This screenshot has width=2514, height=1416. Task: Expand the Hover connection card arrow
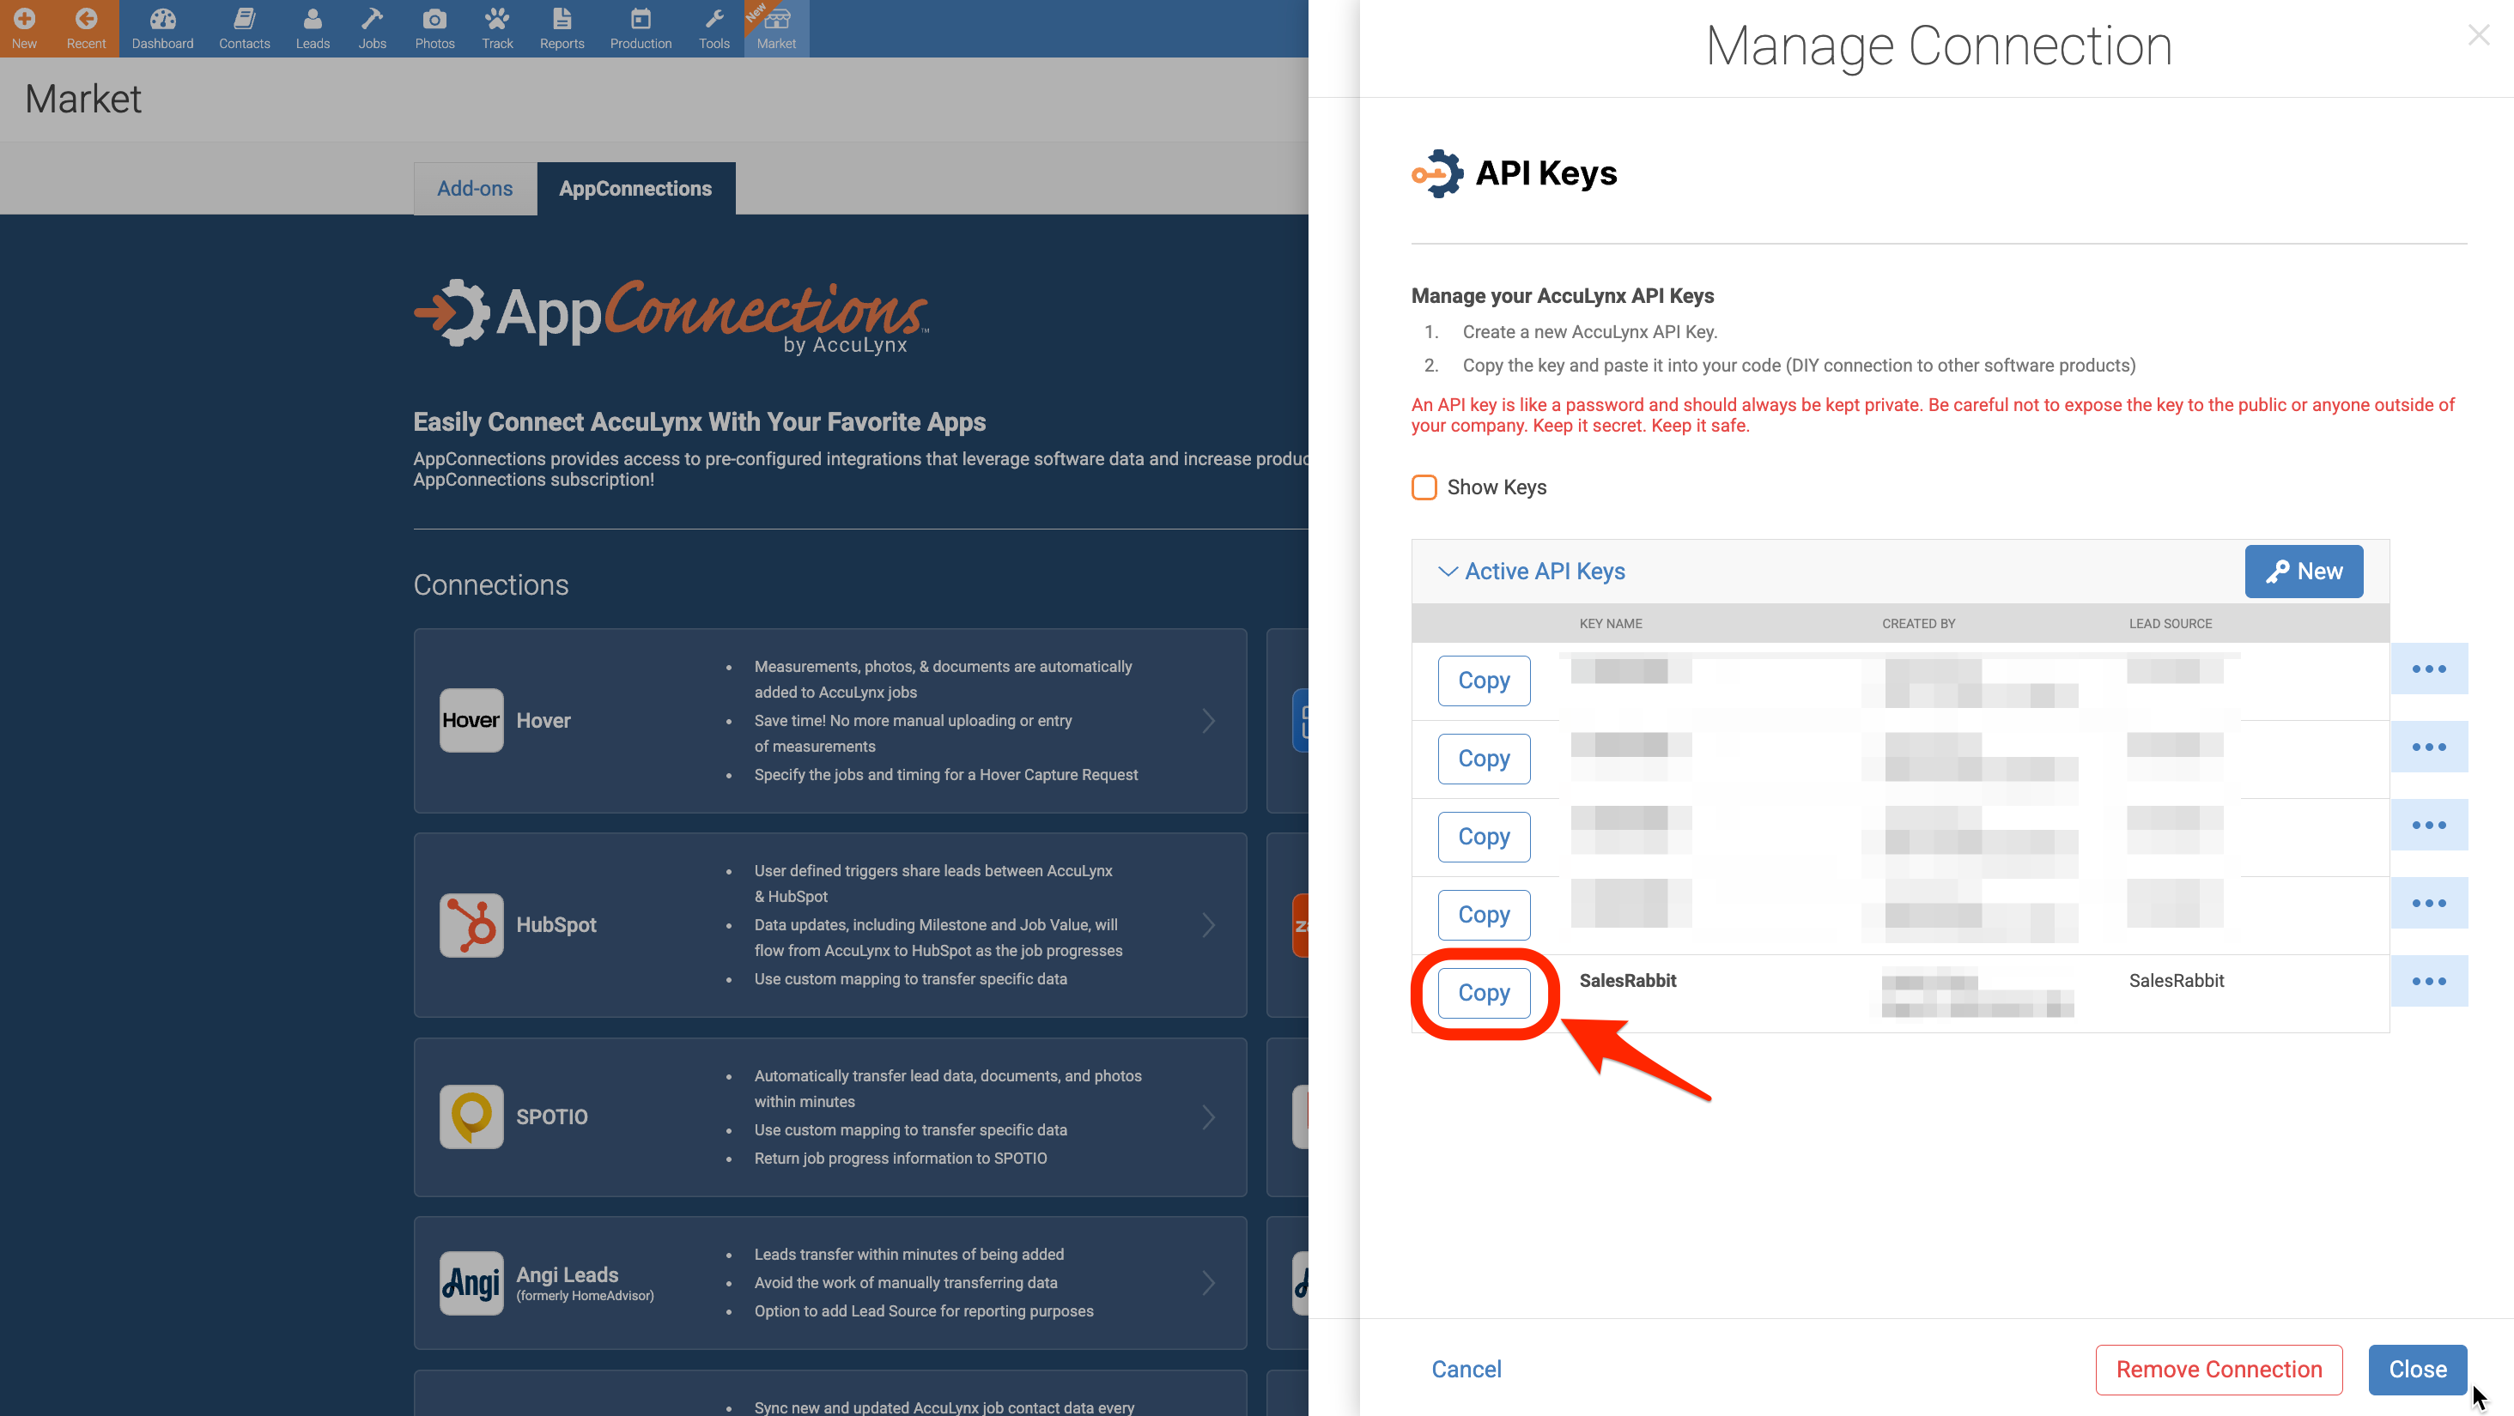(1208, 721)
